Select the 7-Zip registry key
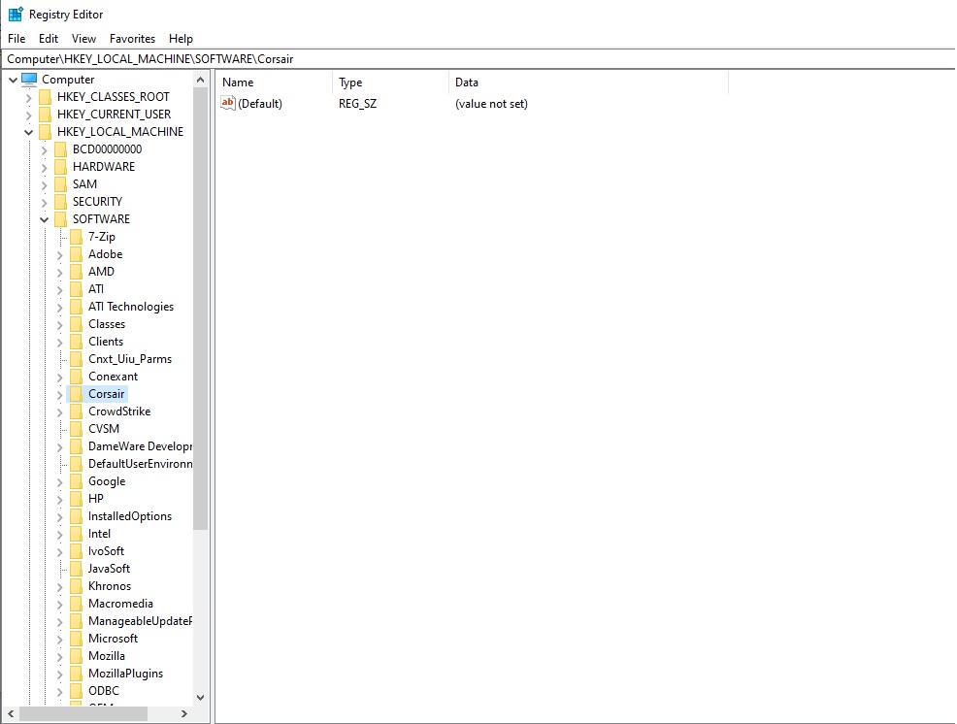 (103, 236)
